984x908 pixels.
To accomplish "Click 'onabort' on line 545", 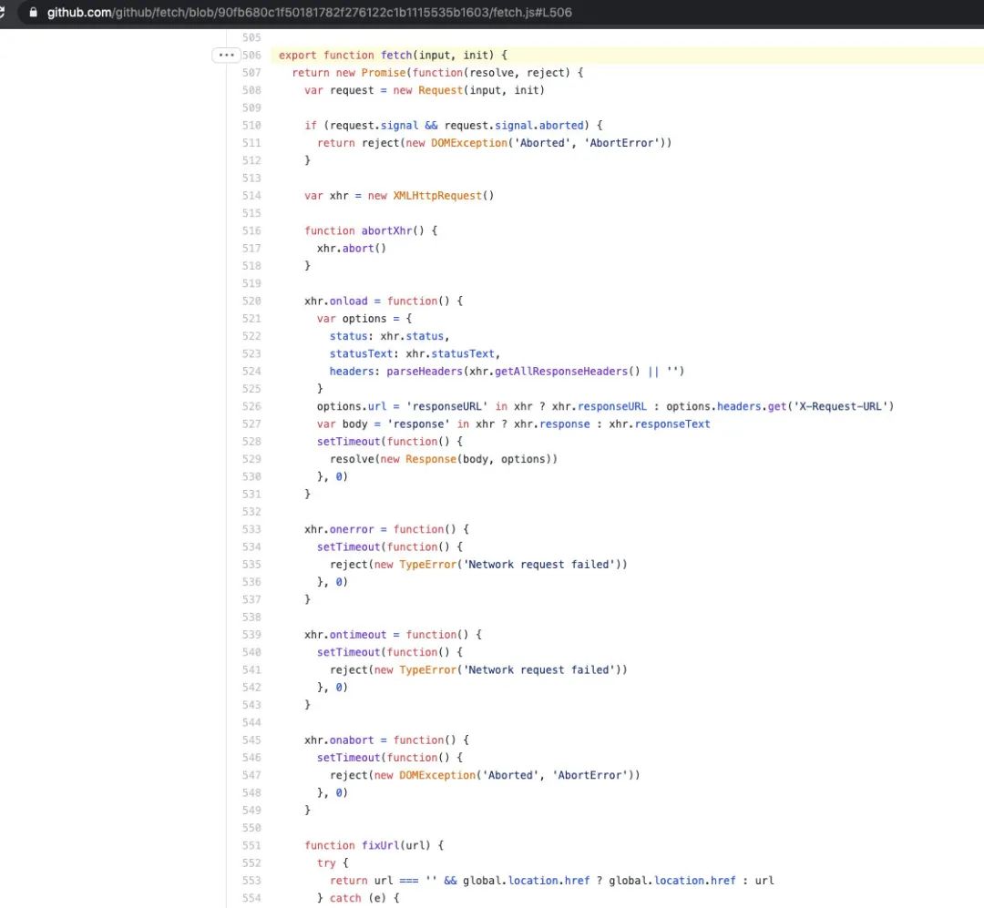I will 352,740.
